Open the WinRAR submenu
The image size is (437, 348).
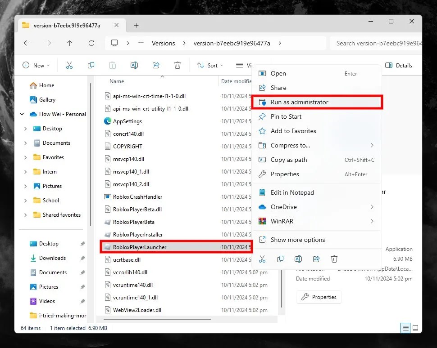pos(317,221)
